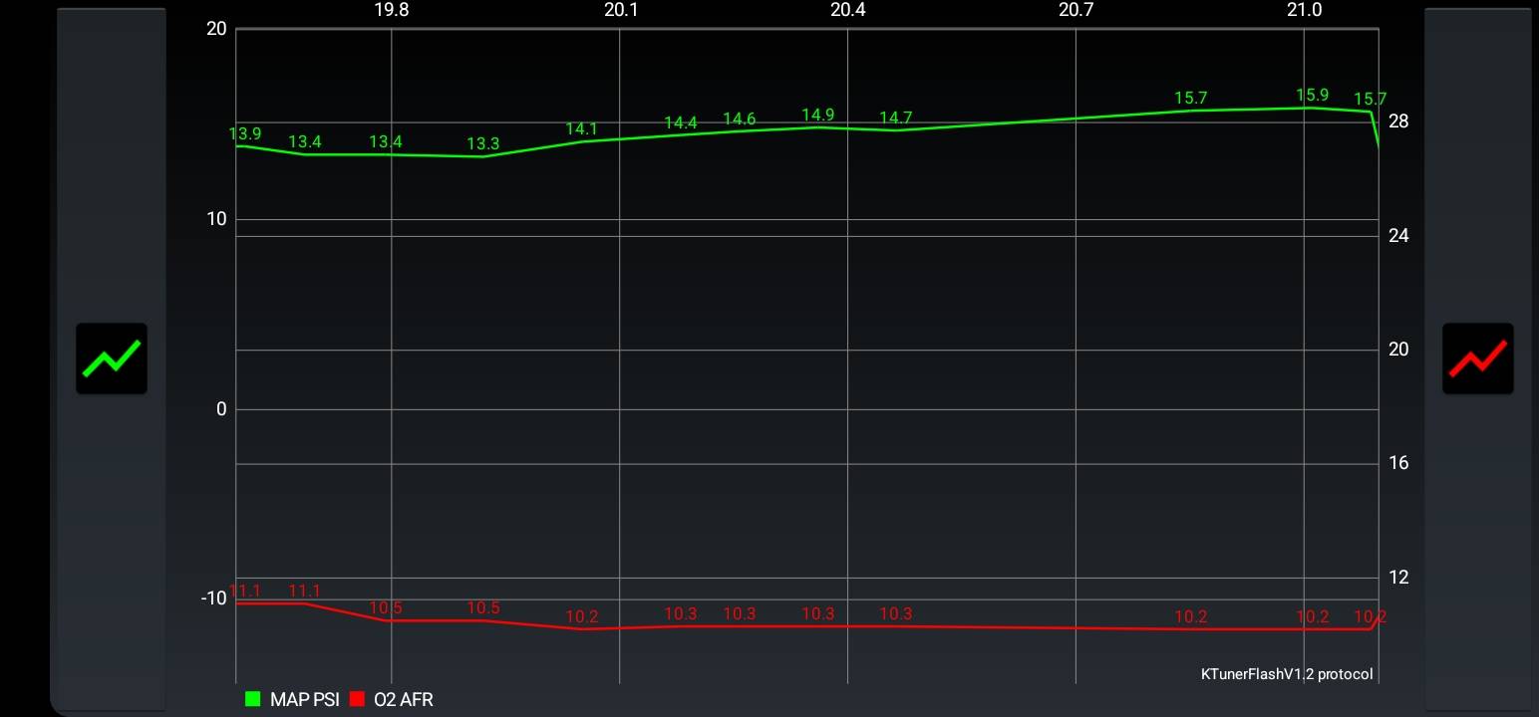Tap the green 14.9 data point
Screen dimensions: 1539x717
point(818,115)
